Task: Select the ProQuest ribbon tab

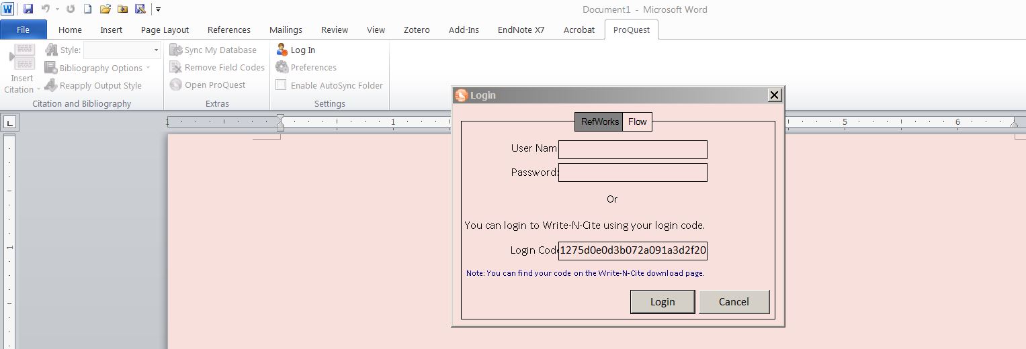Action: (632, 30)
